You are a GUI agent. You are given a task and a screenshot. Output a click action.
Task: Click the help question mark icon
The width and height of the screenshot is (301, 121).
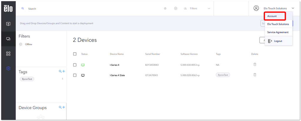tap(165, 9)
